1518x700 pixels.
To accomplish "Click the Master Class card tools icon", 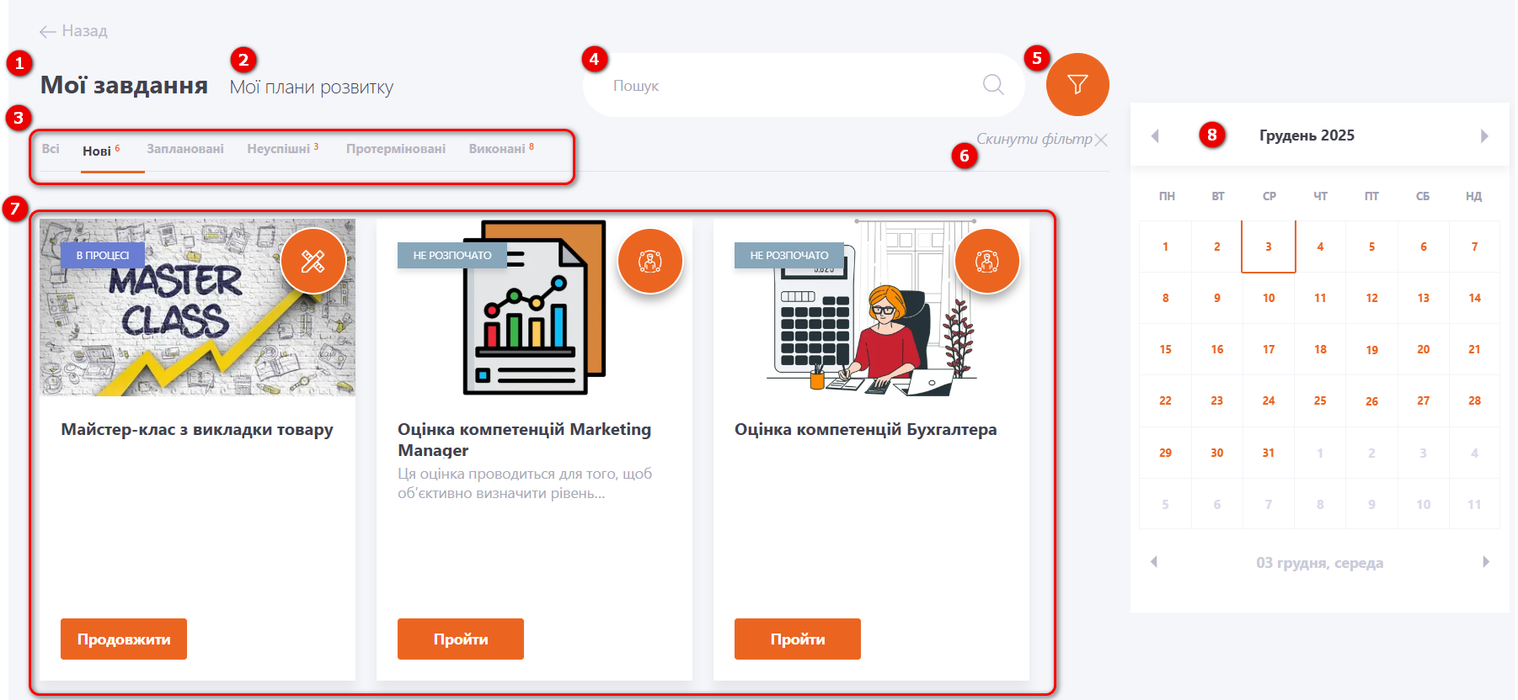I will tap(313, 262).
